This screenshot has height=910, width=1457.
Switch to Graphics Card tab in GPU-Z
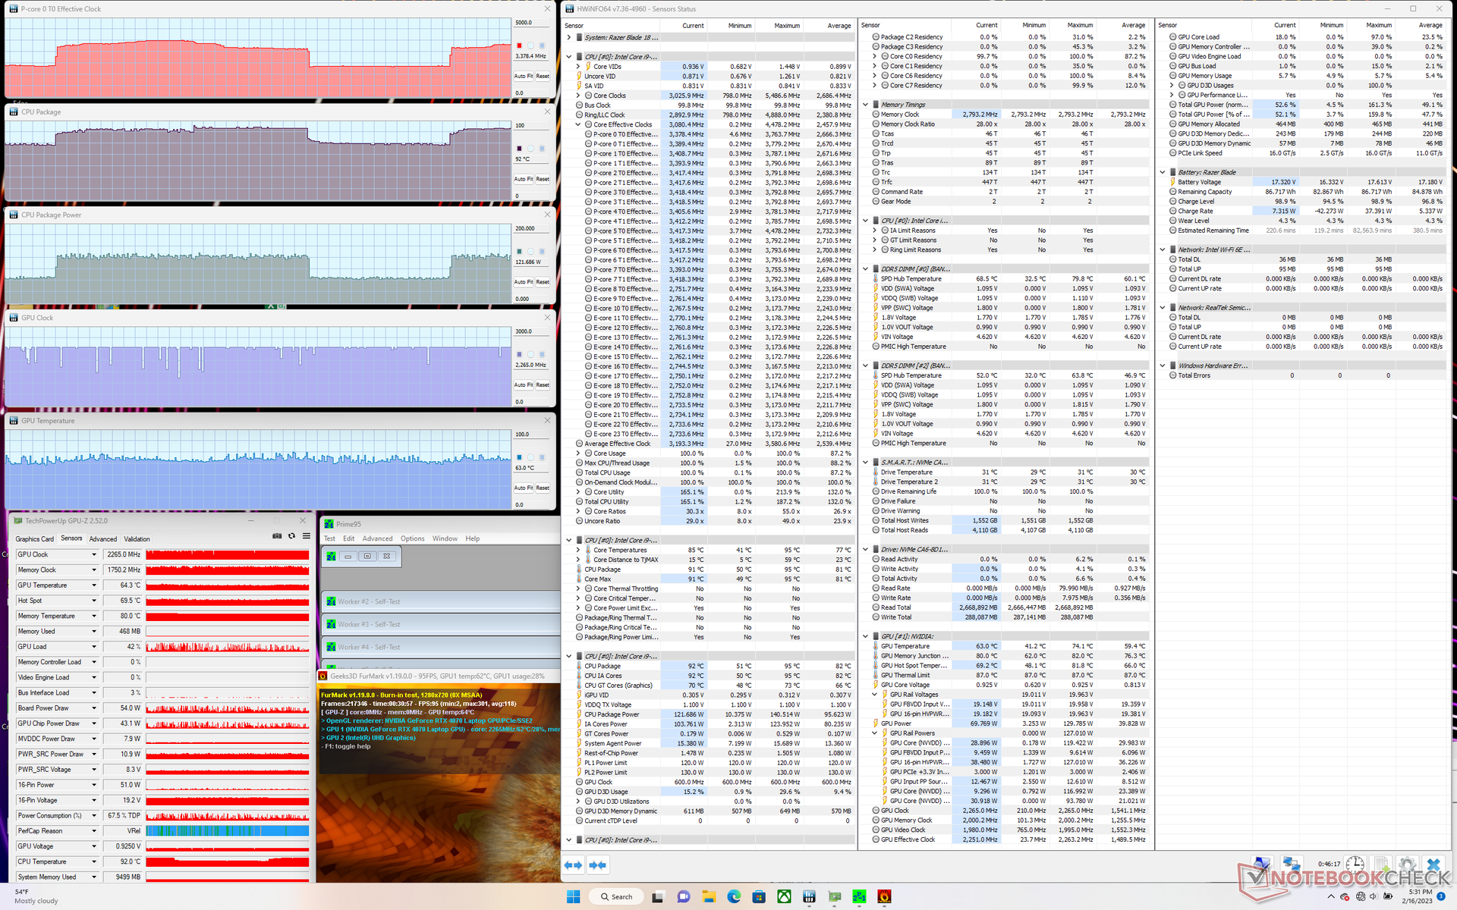[35, 539]
